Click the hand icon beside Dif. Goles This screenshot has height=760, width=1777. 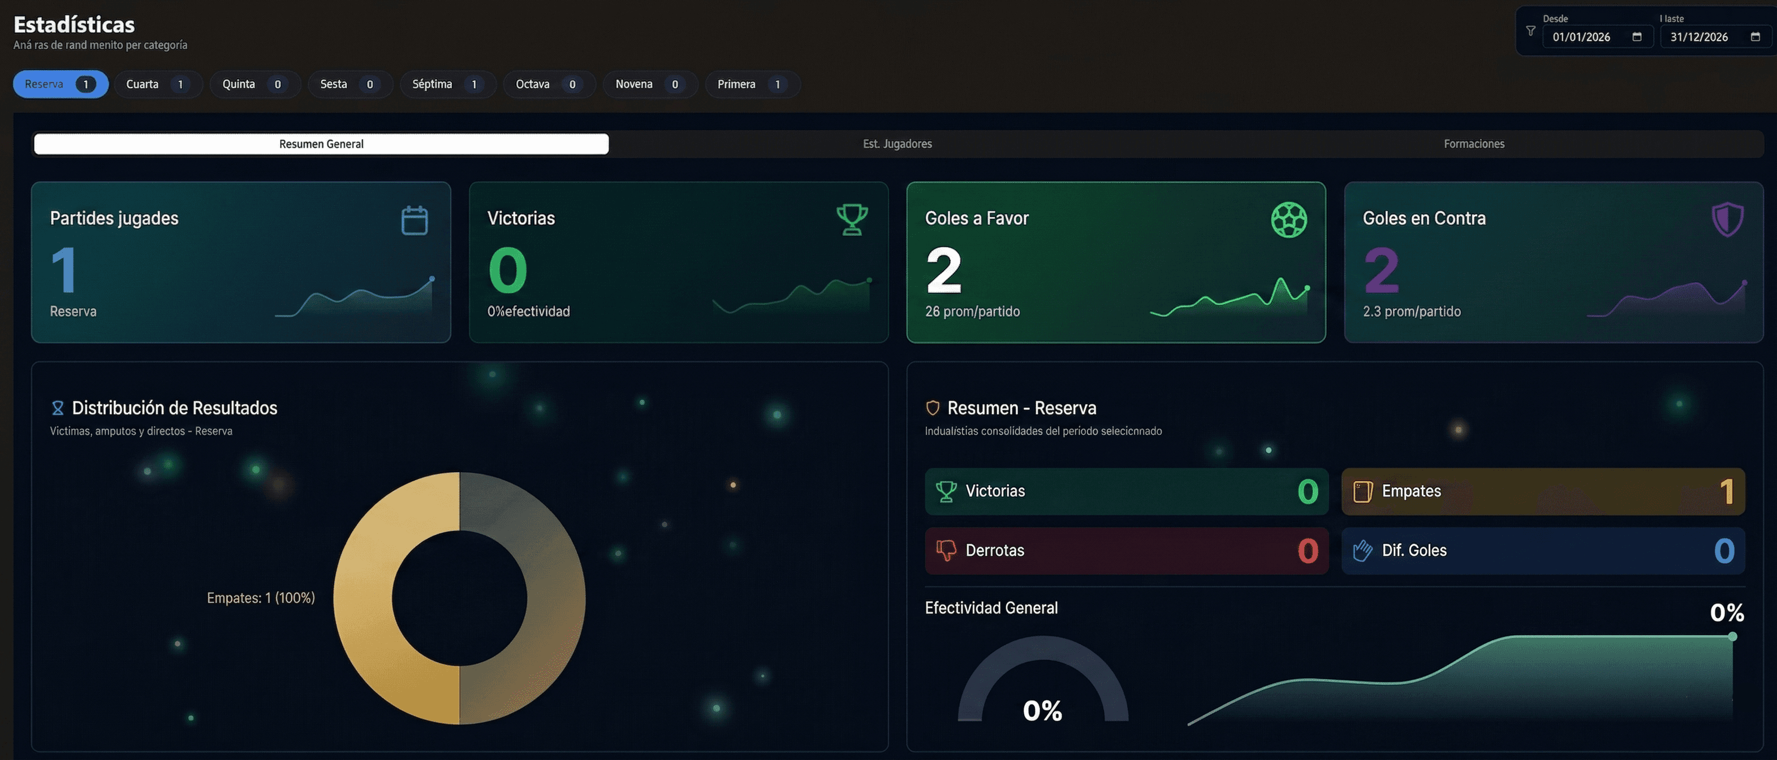tap(1362, 550)
